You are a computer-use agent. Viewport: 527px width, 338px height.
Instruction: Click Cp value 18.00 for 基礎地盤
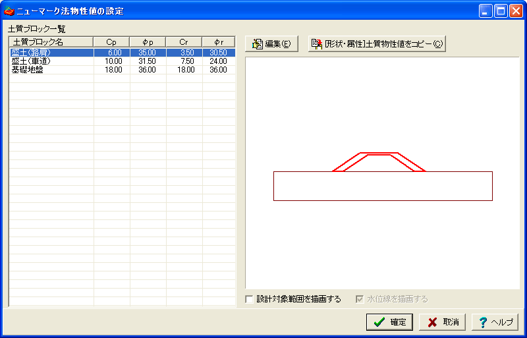112,70
